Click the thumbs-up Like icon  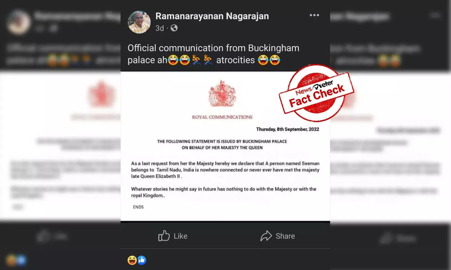[x=164, y=236]
